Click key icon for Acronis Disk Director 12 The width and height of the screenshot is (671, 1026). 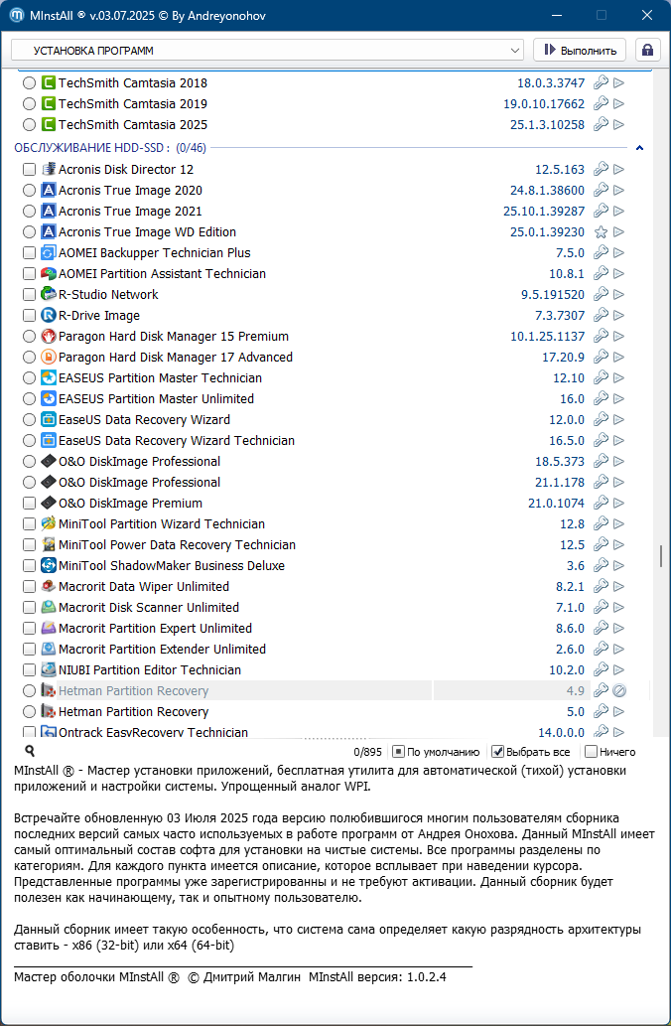click(601, 169)
